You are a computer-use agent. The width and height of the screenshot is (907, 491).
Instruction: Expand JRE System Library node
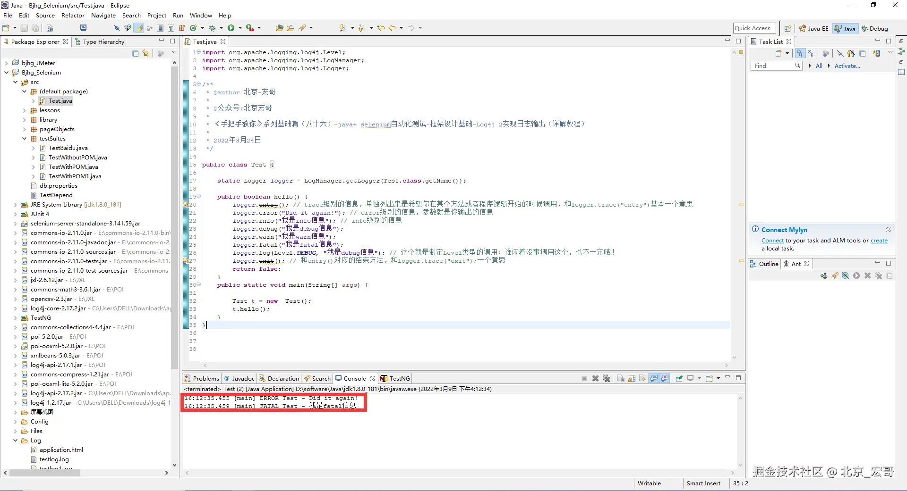click(x=16, y=205)
